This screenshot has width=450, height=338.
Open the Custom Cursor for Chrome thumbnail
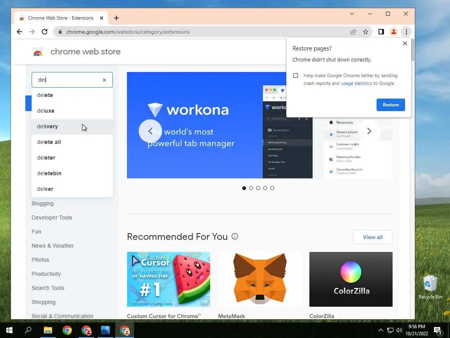point(168,279)
